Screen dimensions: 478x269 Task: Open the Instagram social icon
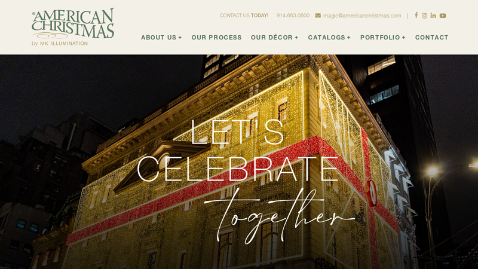[424, 16]
